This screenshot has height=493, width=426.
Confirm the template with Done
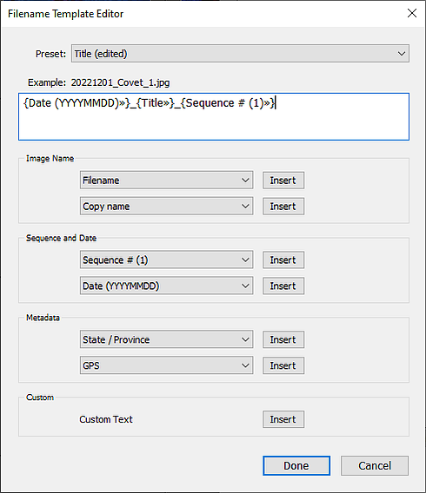296,465
